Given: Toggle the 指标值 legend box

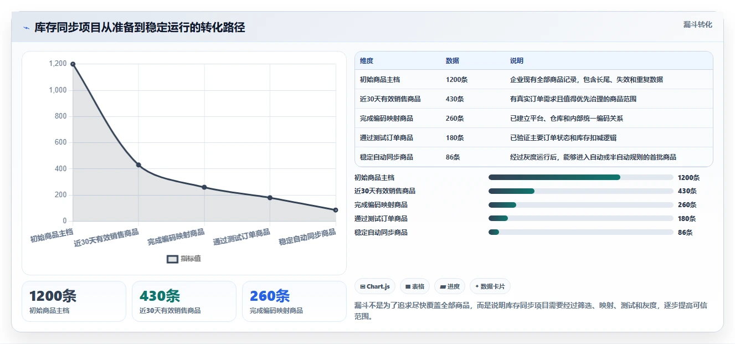Looking at the screenshot, I should tap(173, 259).
